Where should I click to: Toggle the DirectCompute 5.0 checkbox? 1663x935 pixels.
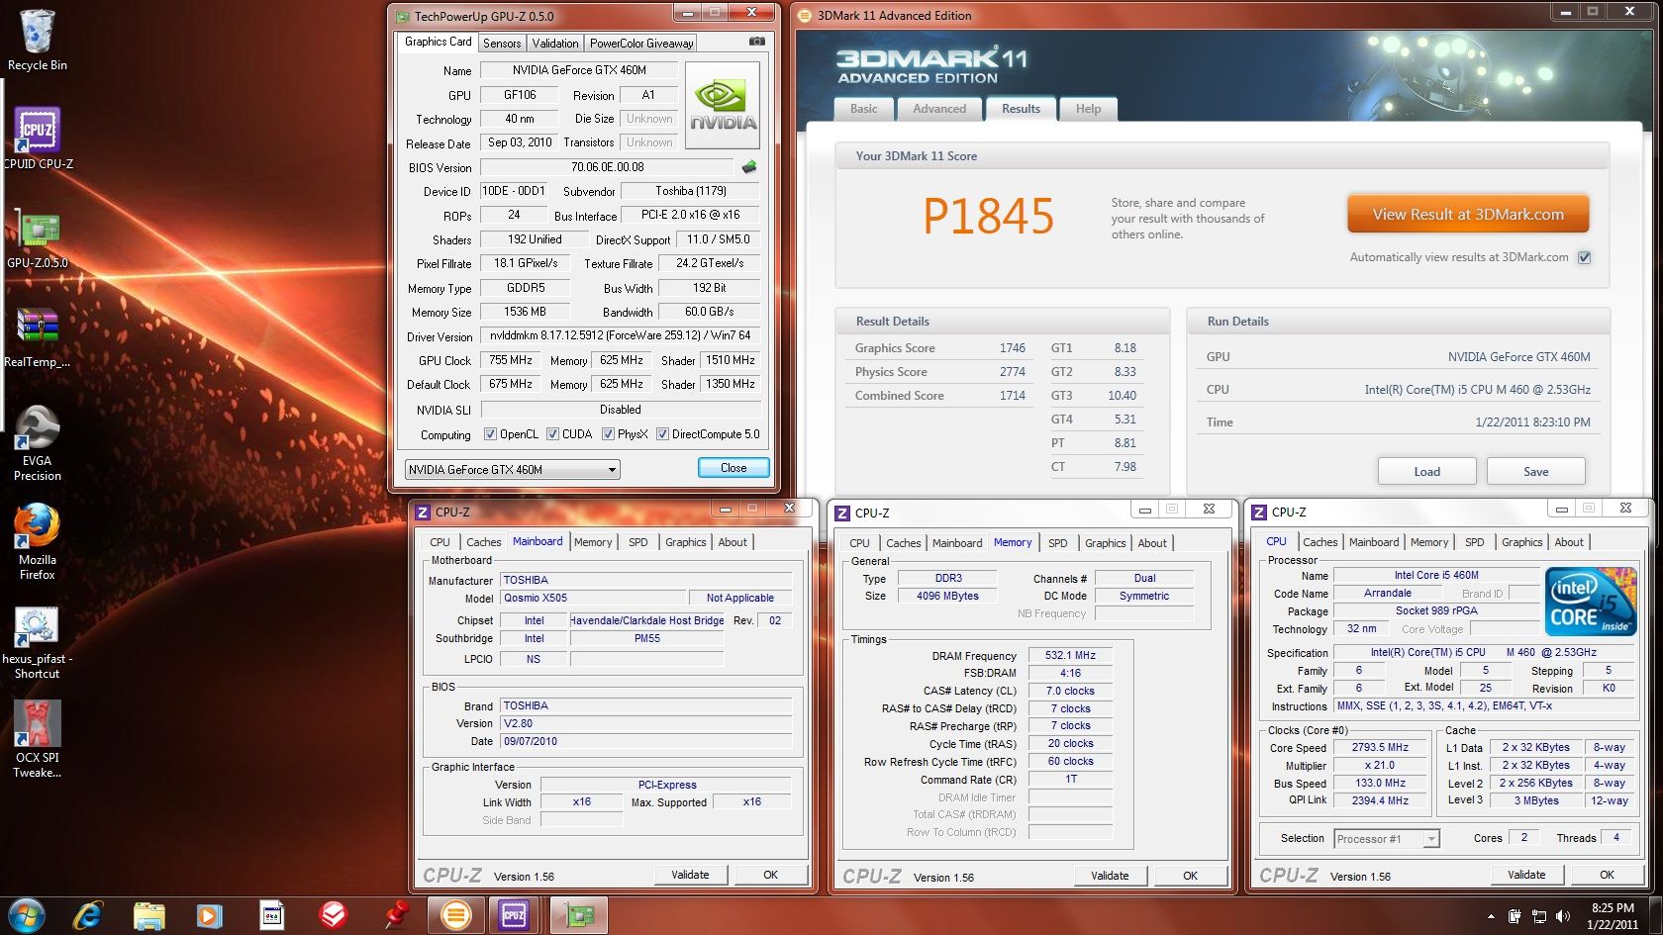pyautogui.click(x=662, y=434)
